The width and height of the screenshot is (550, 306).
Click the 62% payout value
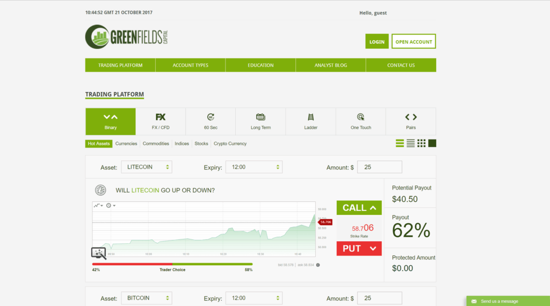(x=411, y=231)
